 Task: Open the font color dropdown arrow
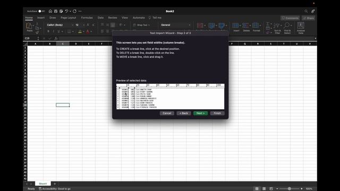pos(91,32)
